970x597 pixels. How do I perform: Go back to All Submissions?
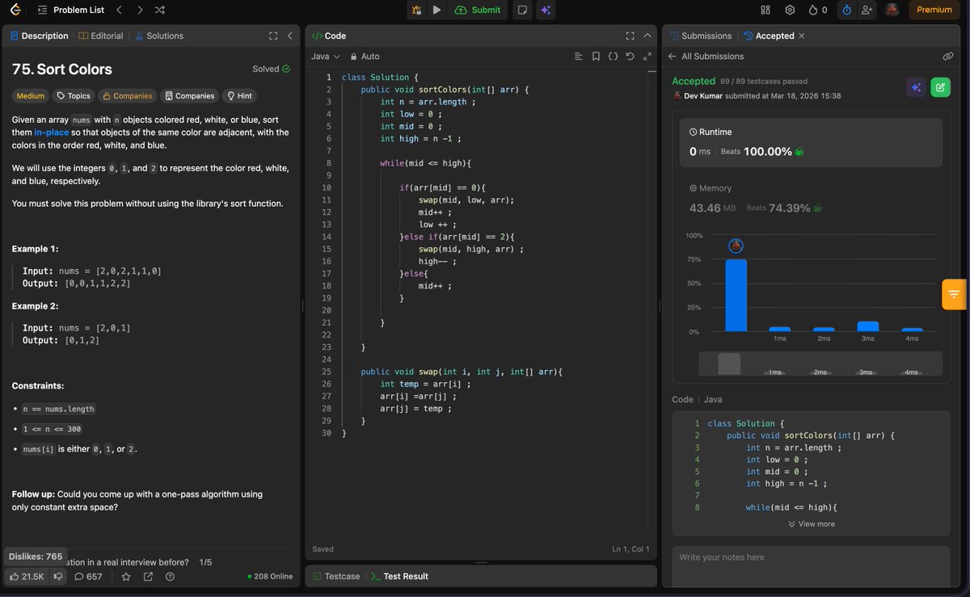706,57
